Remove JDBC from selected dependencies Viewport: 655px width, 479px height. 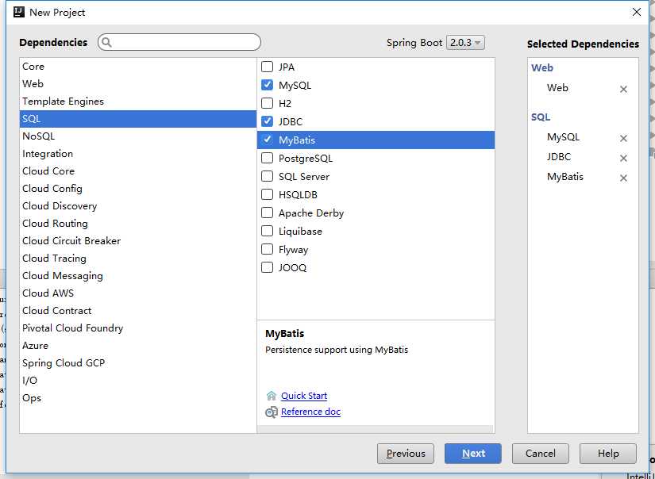(623, 158)
